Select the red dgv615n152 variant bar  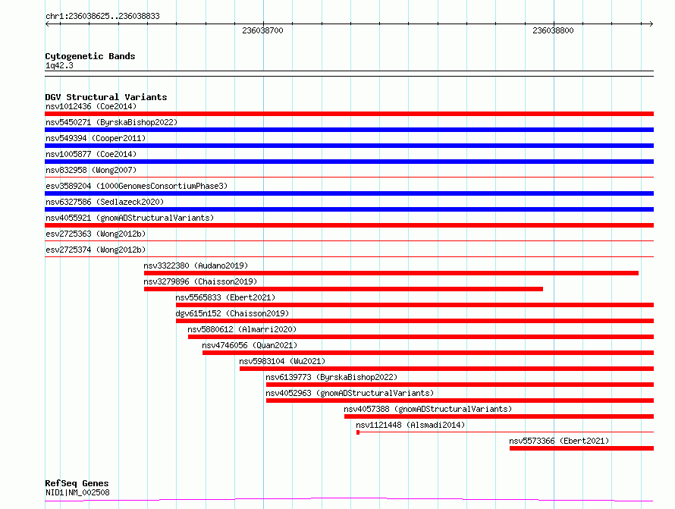(x=415, y=321)
